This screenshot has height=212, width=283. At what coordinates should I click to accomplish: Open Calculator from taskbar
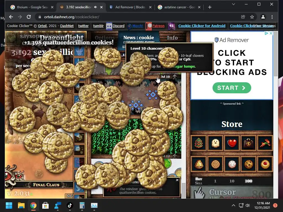point(82,205)
